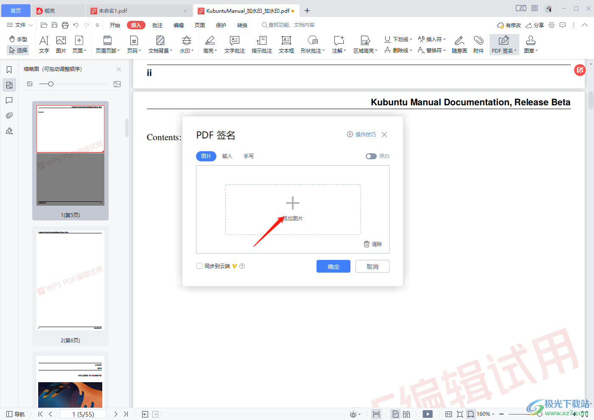Viewport: 594px width, 420px height.
Task: Open the 操作技巧 tips link
Action: point(361,134)
